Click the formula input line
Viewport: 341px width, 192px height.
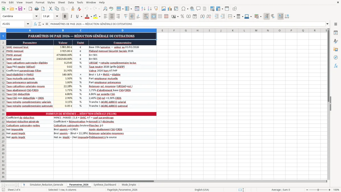[x=187, y=24]
